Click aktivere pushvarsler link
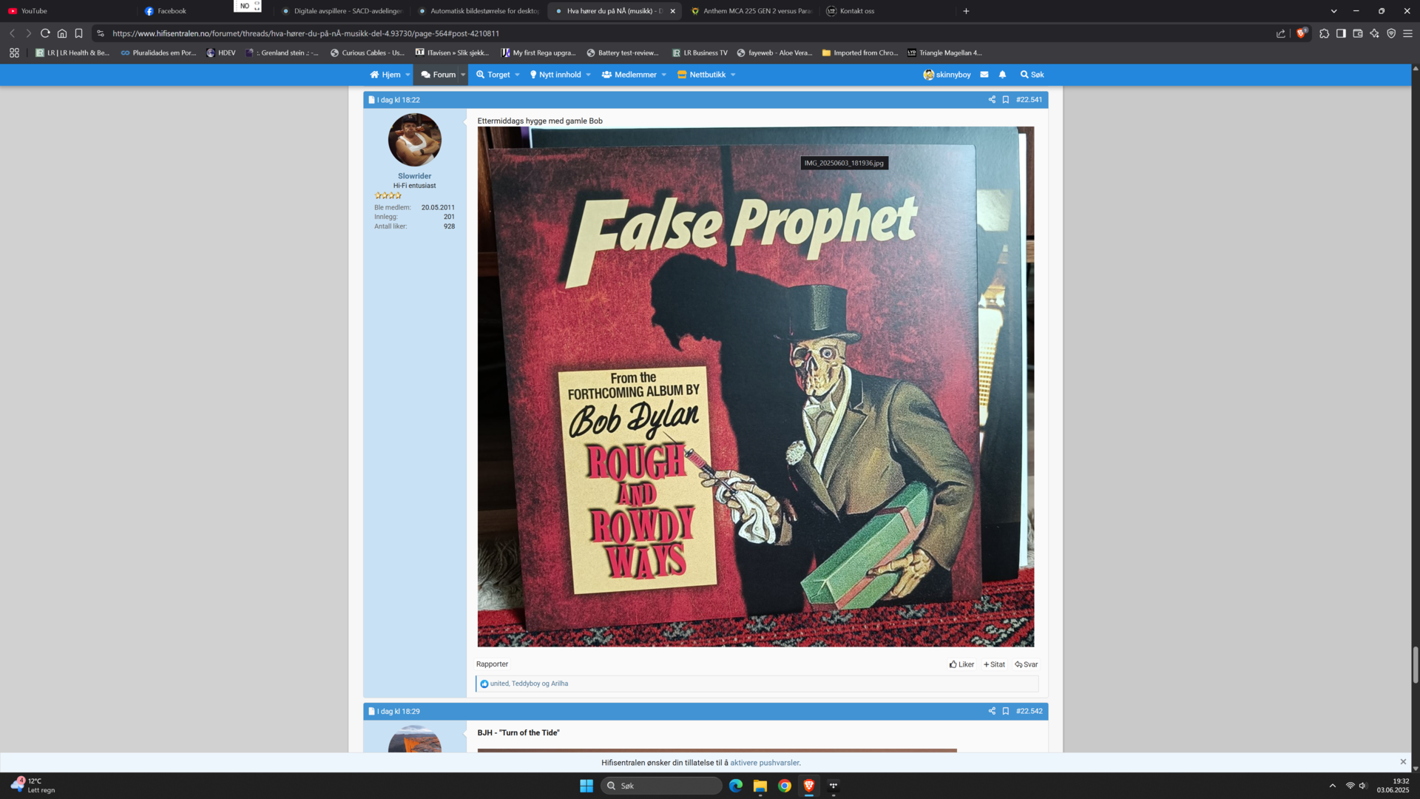This screenshot has height=799, width=1420. pos(764,763)
